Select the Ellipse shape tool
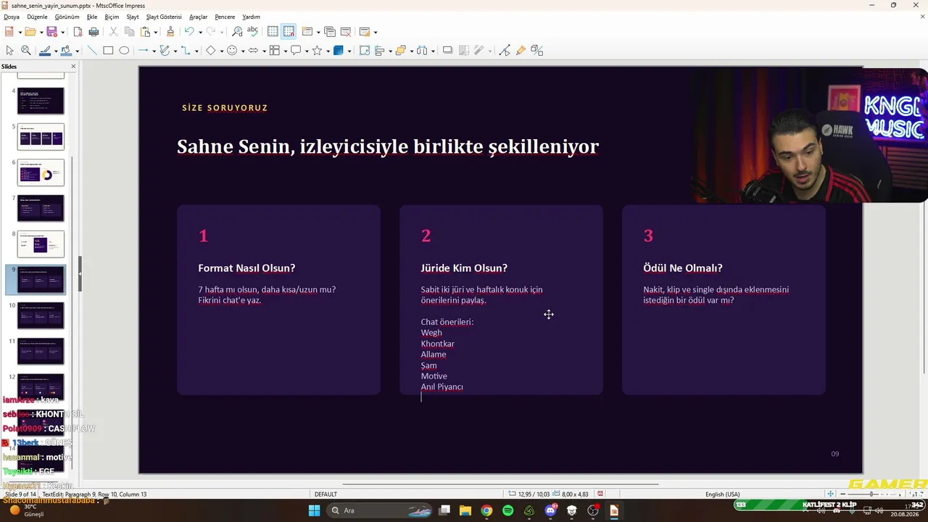The width and height of the screenshot is (928, 522). (x=124, y=51)
